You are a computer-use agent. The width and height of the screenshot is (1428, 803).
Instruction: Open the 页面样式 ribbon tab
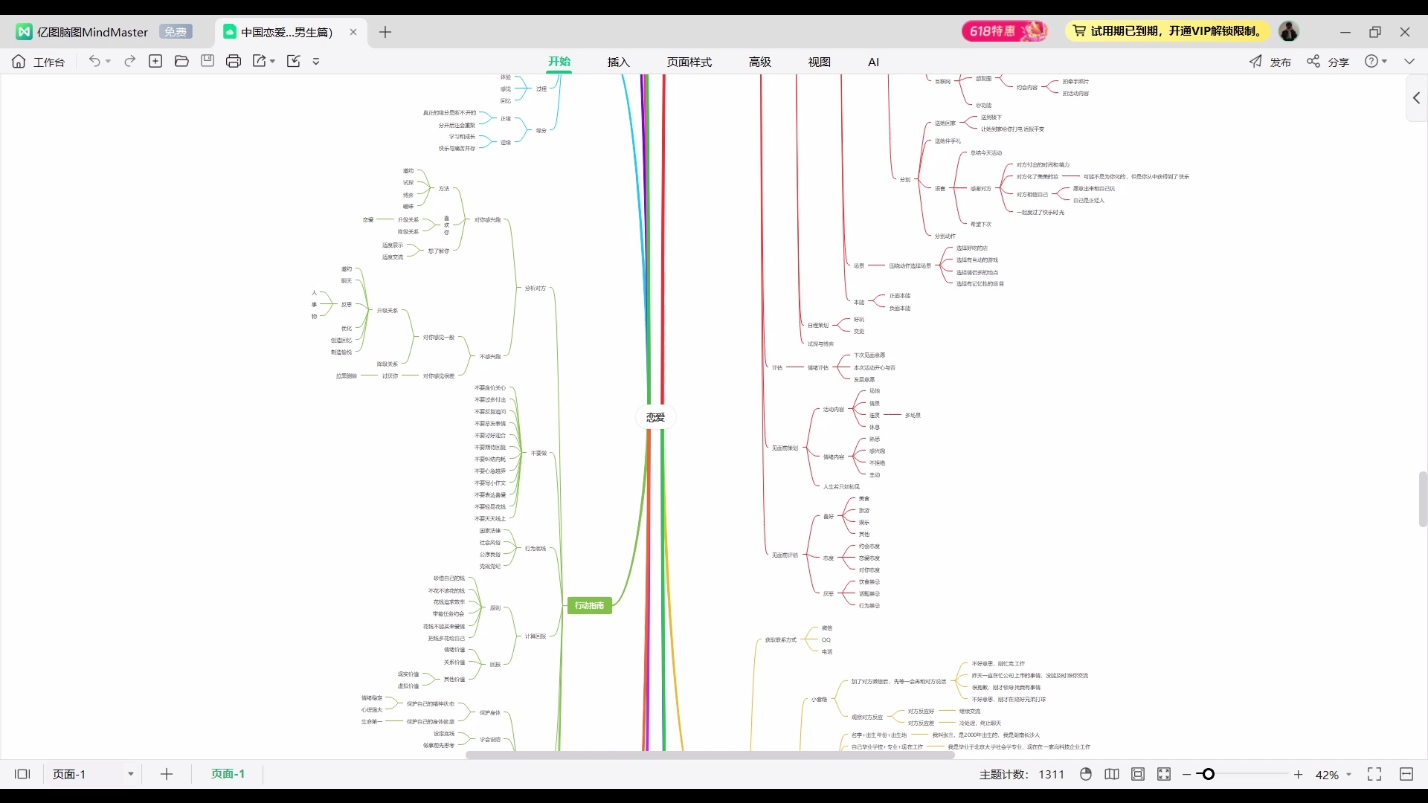689,62
